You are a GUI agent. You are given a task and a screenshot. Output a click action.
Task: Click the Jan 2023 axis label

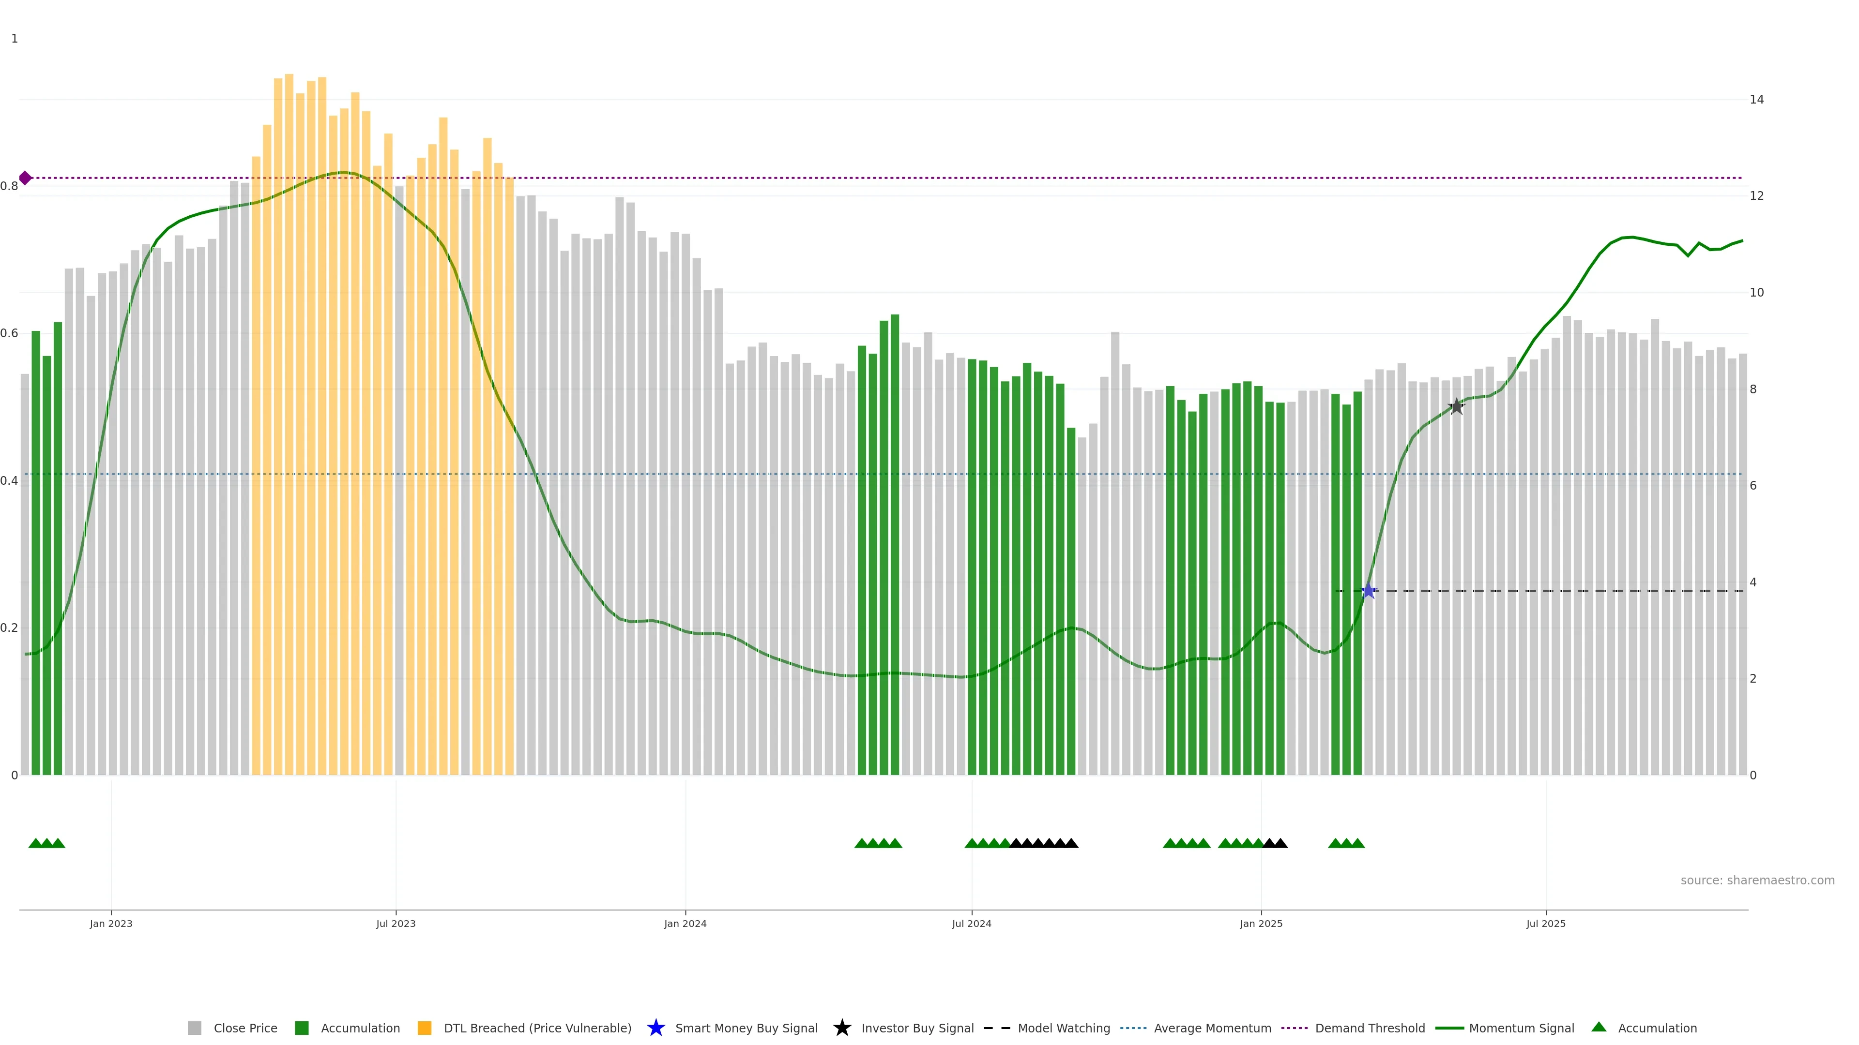point(111,923)
